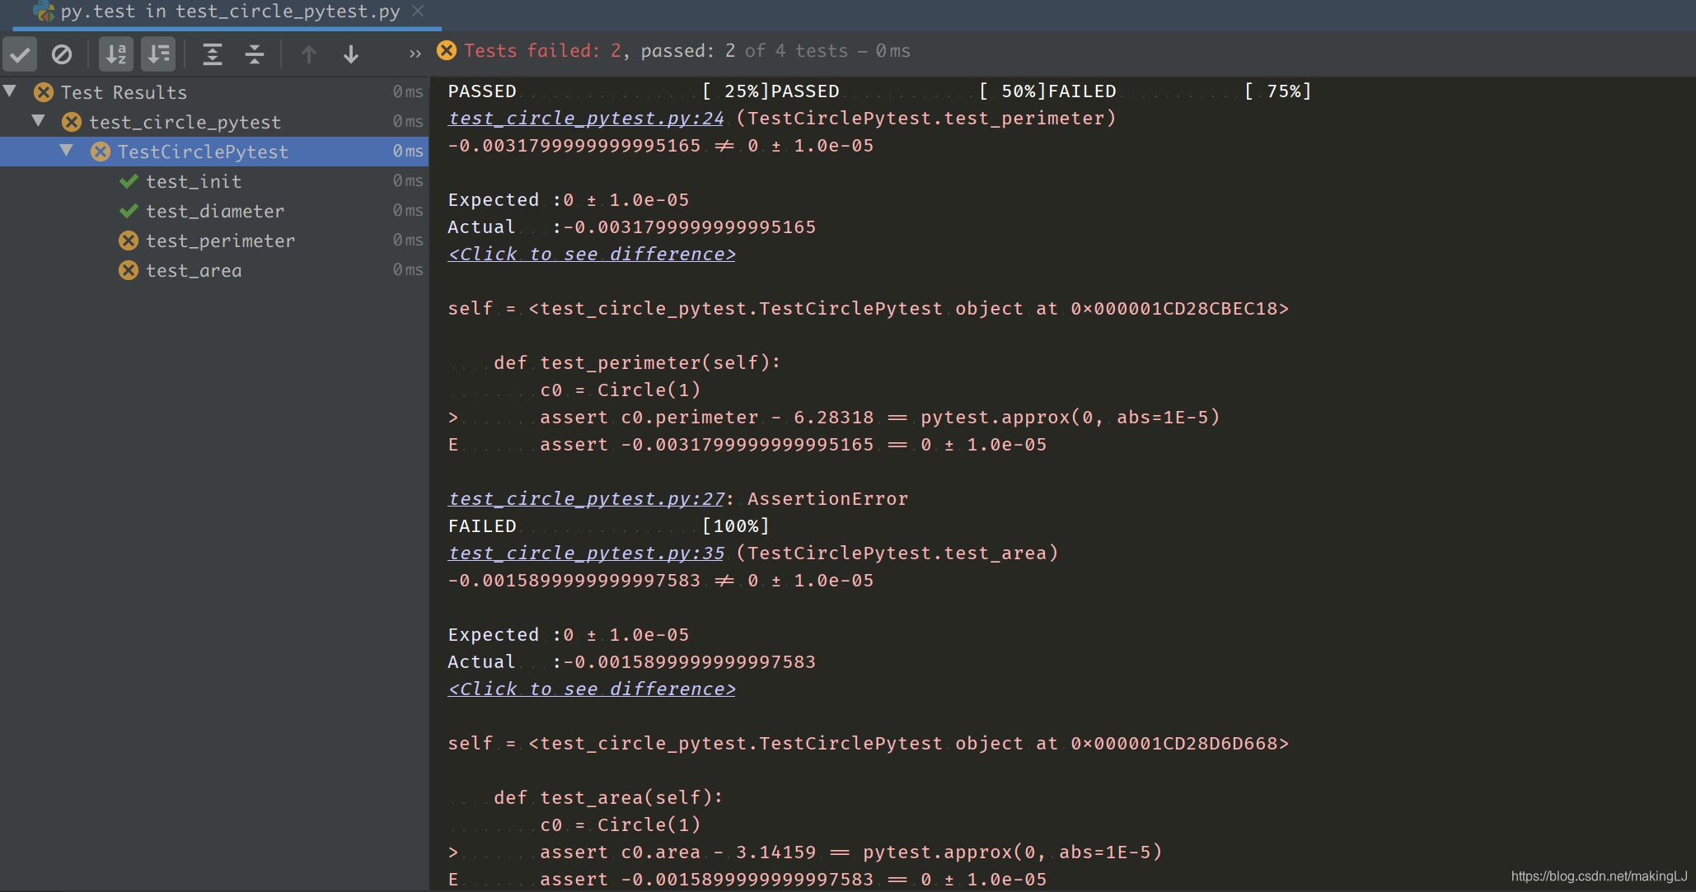Click the '0 ms' duration of test_area row
The image size is (1696, 892).
tap(407, 270)
